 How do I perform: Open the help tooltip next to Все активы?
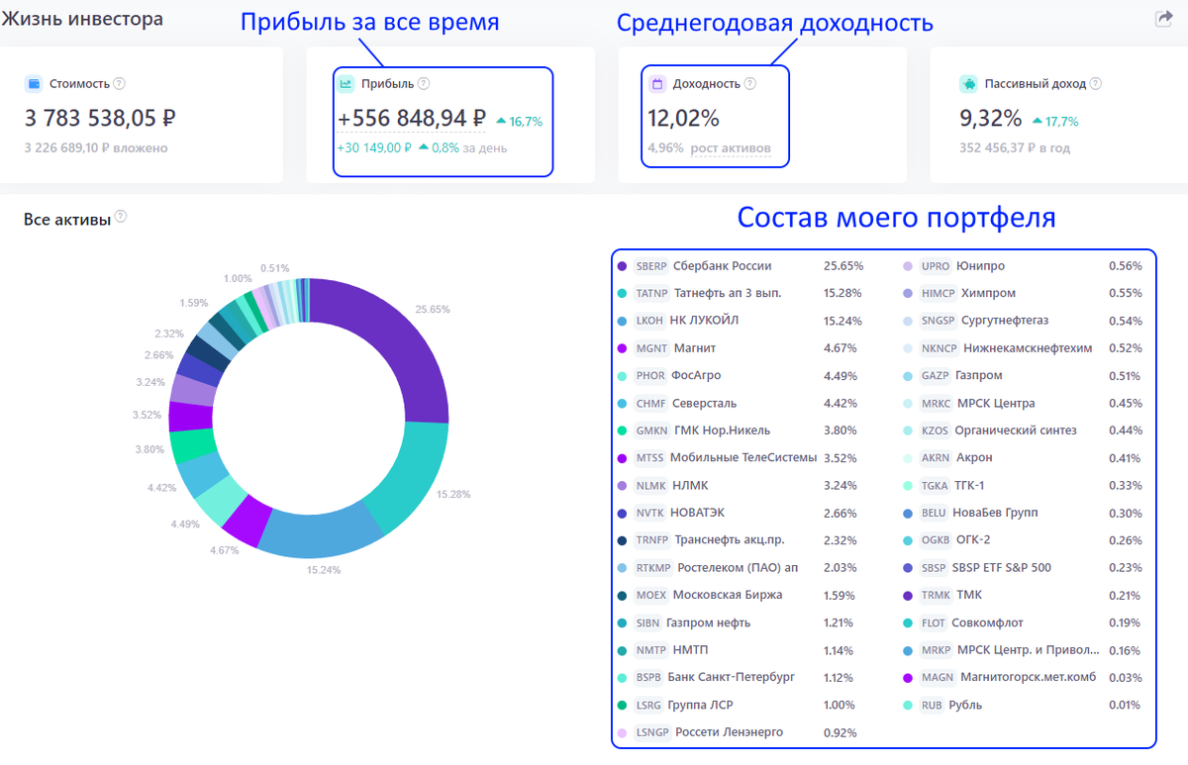[121, 217]
